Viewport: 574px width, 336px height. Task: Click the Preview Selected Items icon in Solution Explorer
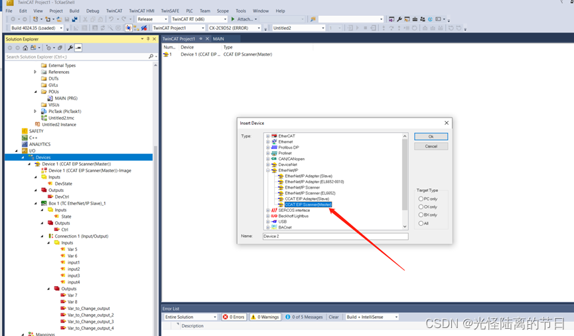(78, 48)
